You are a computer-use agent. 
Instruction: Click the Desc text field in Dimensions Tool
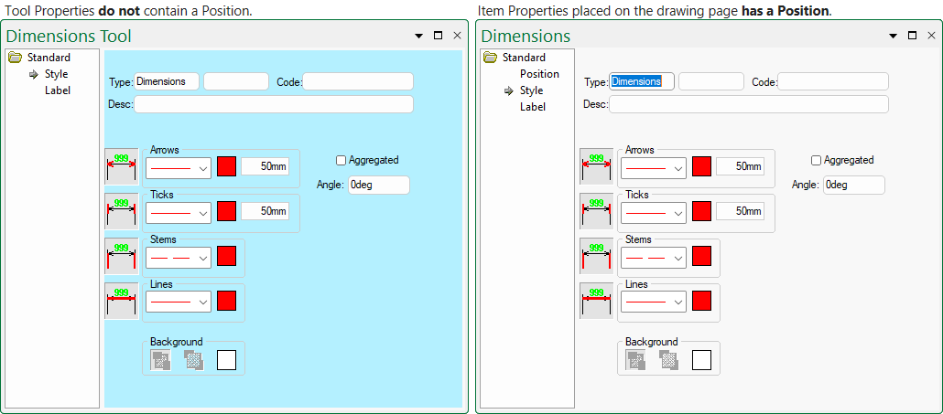pyautogui.click(x=273, y=104)
